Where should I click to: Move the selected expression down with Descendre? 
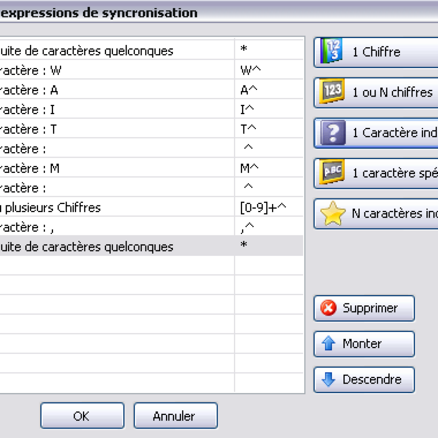pos(364,379)
